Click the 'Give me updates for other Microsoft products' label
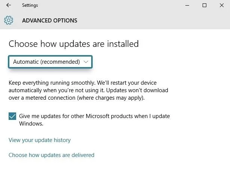Viewport: 230px width, 169px height. (x=95, y=116)
